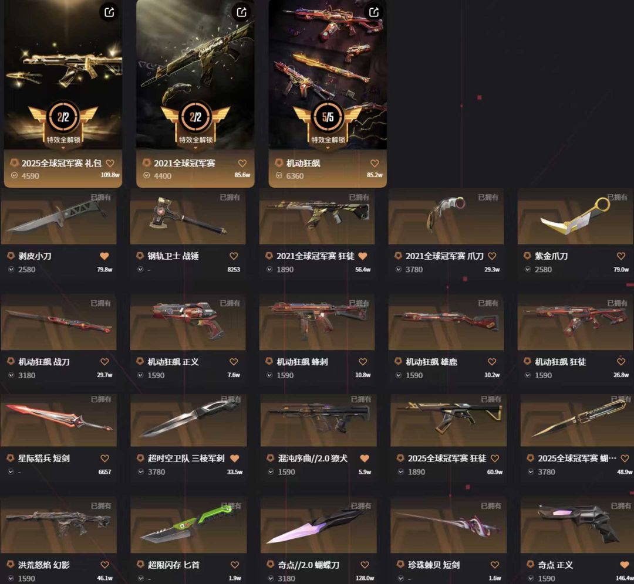Click the 混沌序曲//2.0 獠犬 title
Screen dimensions: 634x584
(312, 459)
